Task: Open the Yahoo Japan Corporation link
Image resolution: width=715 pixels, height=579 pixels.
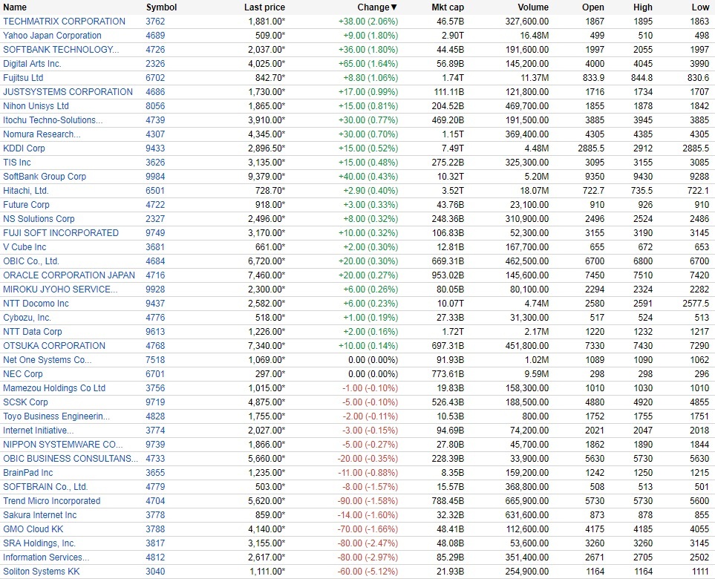Action: 53,36
